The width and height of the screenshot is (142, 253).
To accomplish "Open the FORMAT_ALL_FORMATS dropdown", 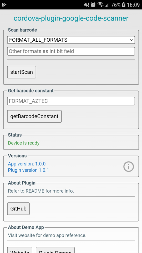I will tap(71, 40).
